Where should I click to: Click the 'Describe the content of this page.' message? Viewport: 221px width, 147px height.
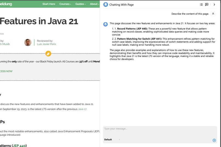pos(190,14)
